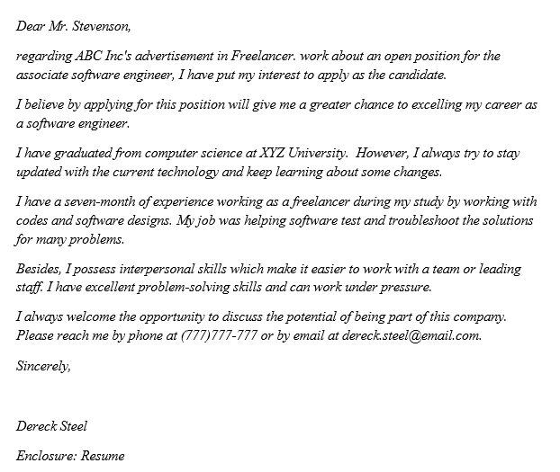Click the phone number (777)777-777
The height and width of the screenshot is (472, 560).
click(x=219, y=335)
